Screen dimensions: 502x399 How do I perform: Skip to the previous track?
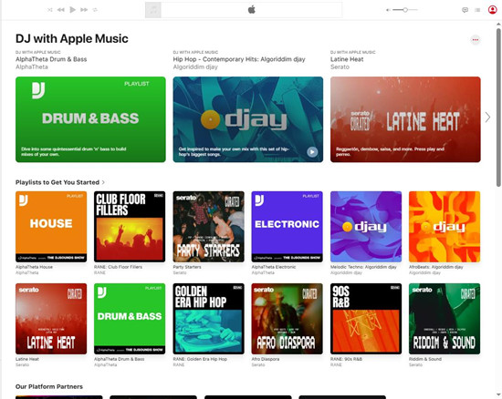click(61, 10)
